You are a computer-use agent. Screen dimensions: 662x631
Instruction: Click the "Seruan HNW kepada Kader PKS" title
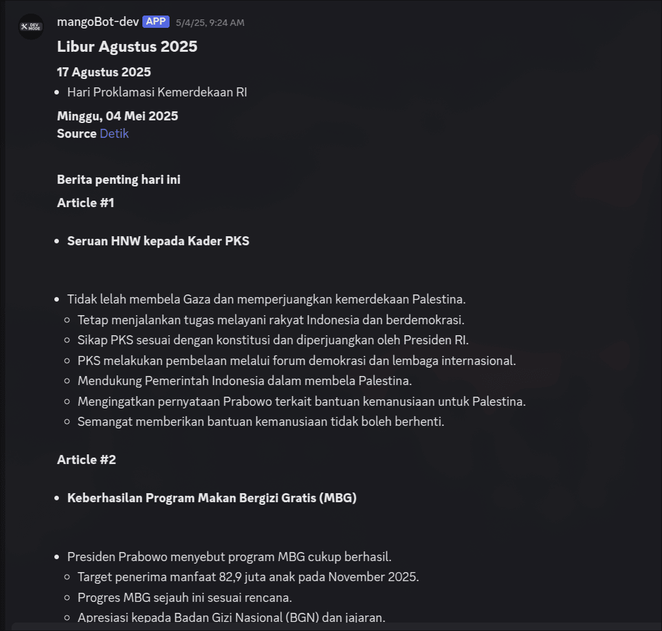pyautogui.click(x=158, y=241)
